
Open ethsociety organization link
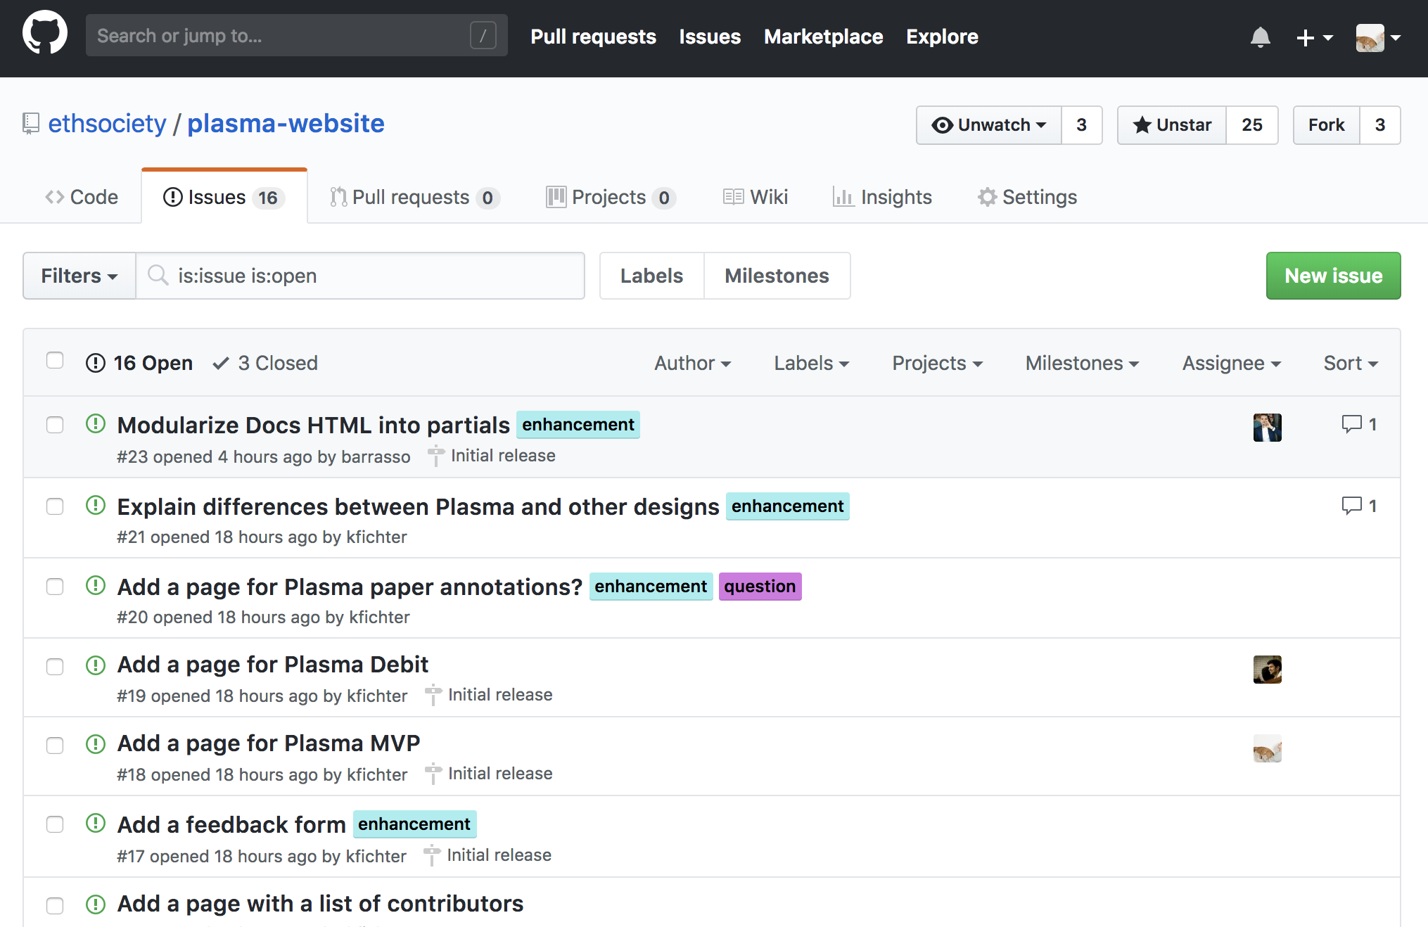tap(107, 123)
